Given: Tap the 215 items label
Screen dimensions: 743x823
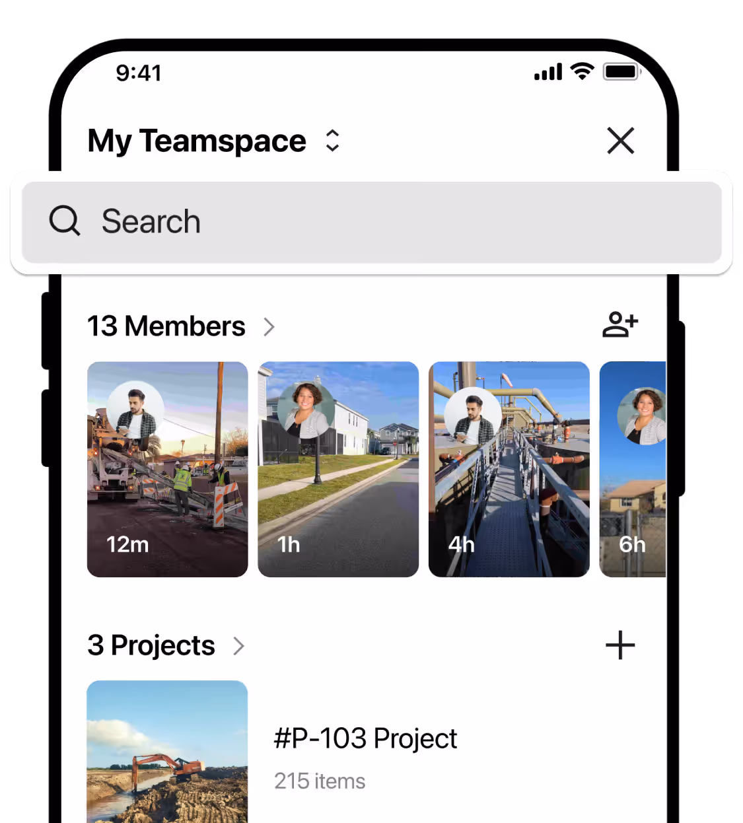Looking at the screenshot, I should [x=320, y=781].
